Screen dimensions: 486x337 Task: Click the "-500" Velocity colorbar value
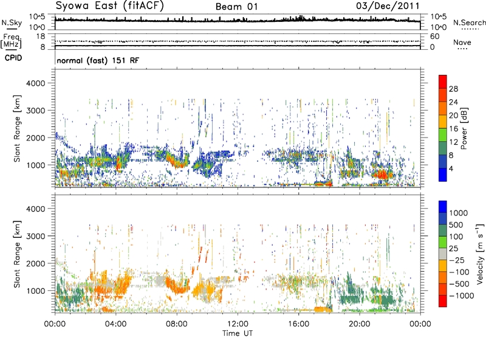pos(459,283)
